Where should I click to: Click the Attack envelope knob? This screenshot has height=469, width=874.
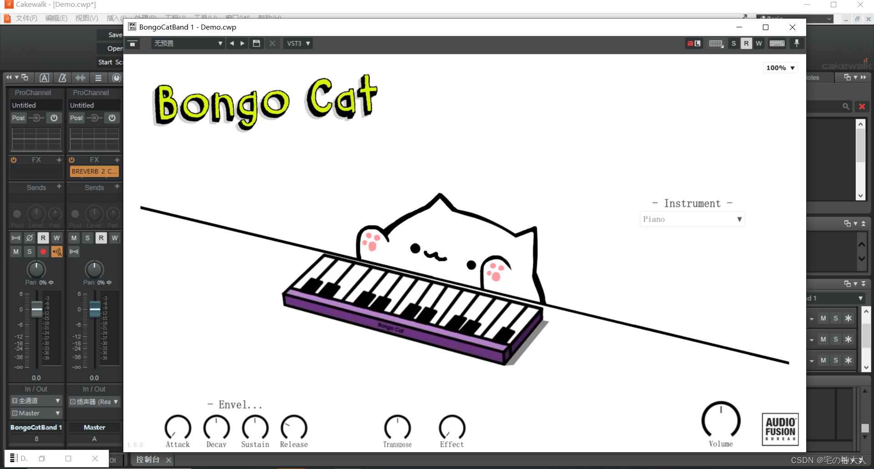pyautogui.click(x=178, y=428)
